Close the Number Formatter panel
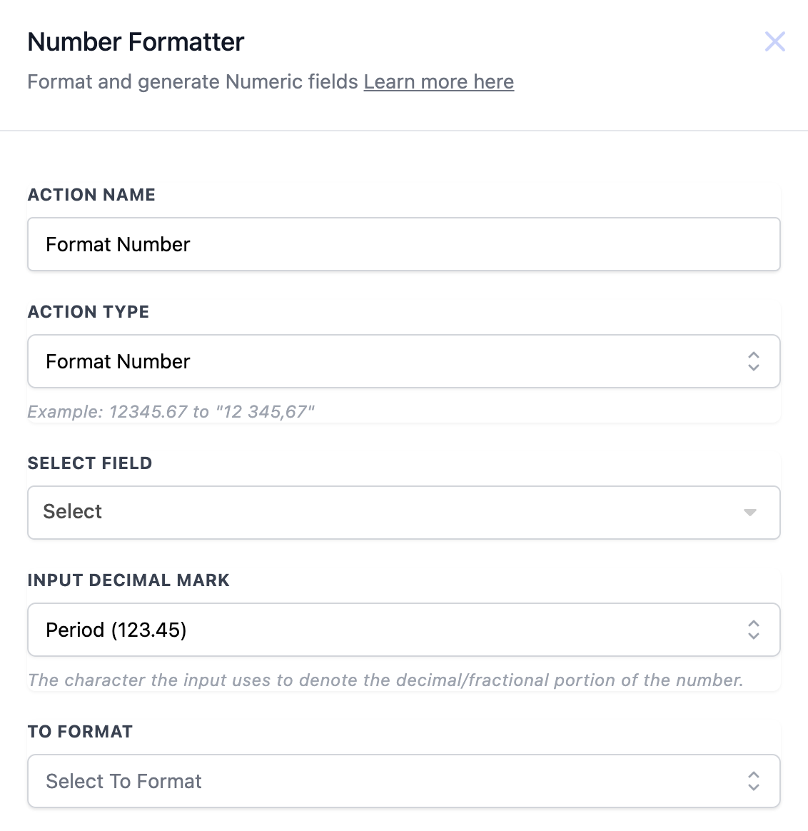 pyautogui.click(x=774, y=41)
